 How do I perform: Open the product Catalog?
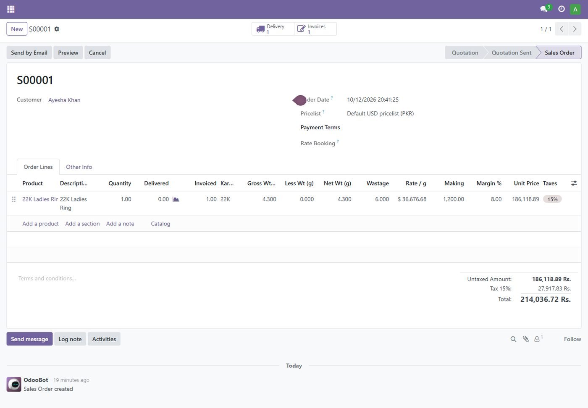160,224
